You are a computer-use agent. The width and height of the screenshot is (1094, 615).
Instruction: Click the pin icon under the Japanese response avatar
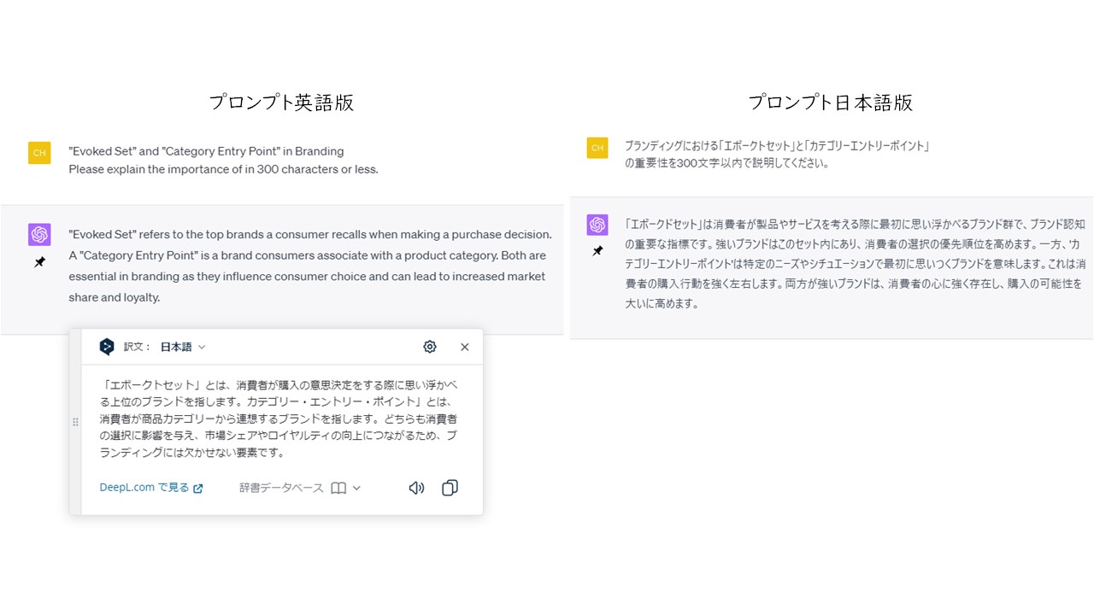click(x=597, y=251)
